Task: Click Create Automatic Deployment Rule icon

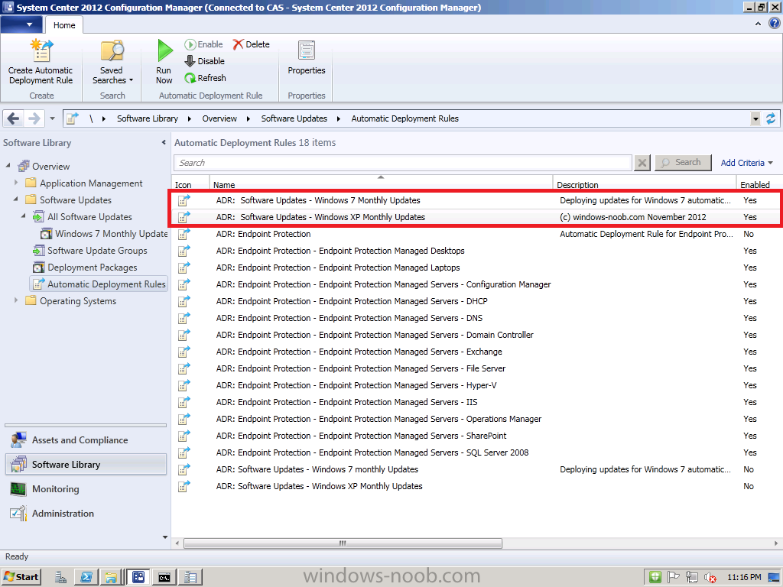Action: click(x=41, y=50)
